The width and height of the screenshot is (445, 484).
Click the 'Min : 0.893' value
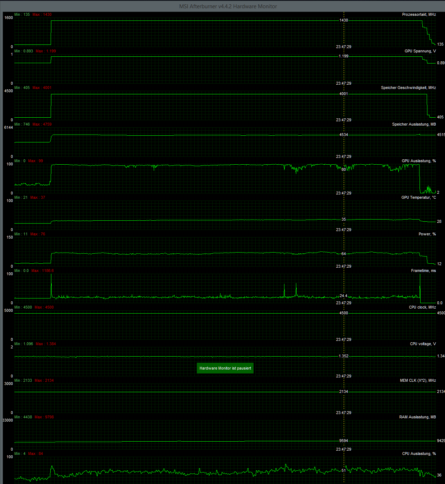[24, 51]
